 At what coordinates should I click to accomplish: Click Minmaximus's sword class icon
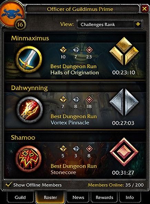coord(29,59)
